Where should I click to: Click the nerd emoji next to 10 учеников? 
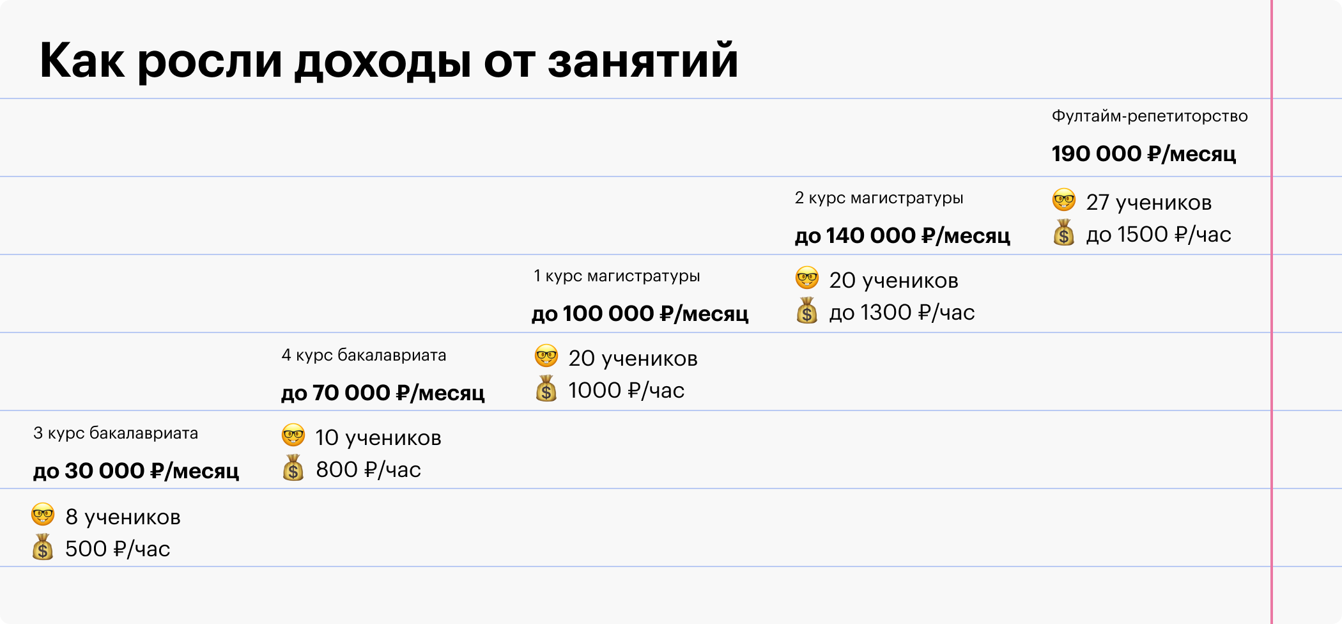coord(293,435)
